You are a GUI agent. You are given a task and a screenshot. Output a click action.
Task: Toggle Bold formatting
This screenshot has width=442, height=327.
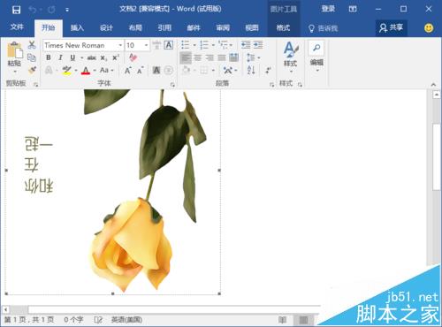pos(49,57)
